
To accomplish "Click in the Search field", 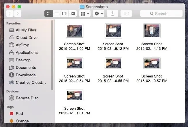I will [x=161, y=14].
